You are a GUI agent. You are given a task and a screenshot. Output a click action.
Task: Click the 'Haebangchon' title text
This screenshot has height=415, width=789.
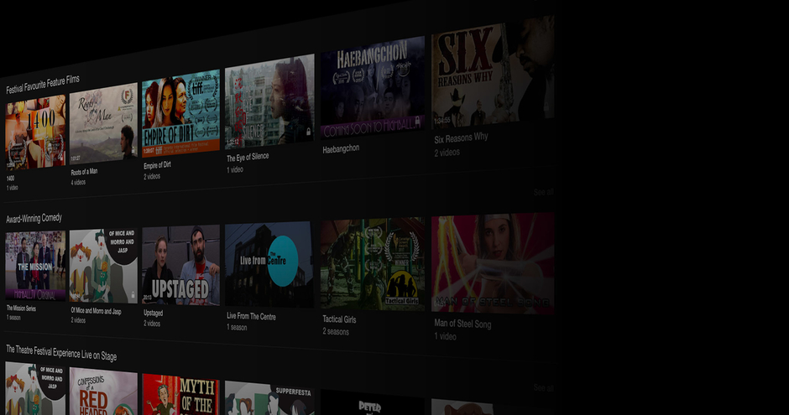click(x=341, y=148)
